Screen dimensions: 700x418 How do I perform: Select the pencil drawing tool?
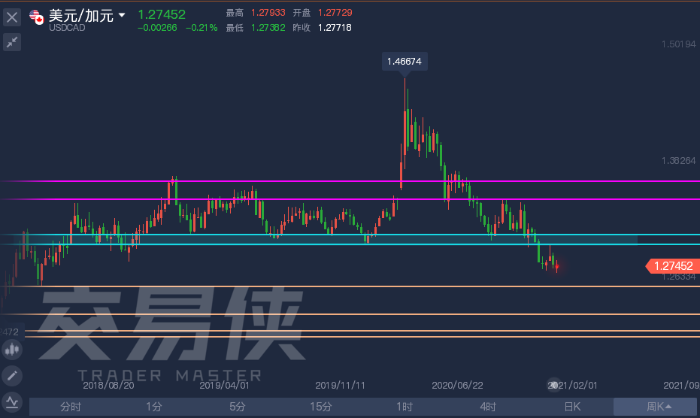12,375
